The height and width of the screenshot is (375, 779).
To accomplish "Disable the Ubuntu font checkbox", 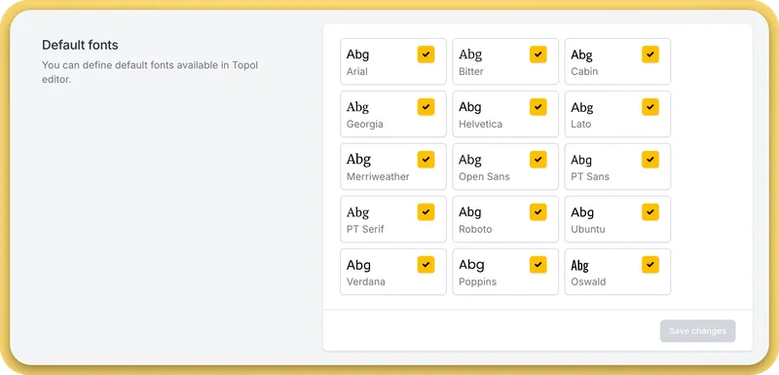I will [x=650, y=212].
